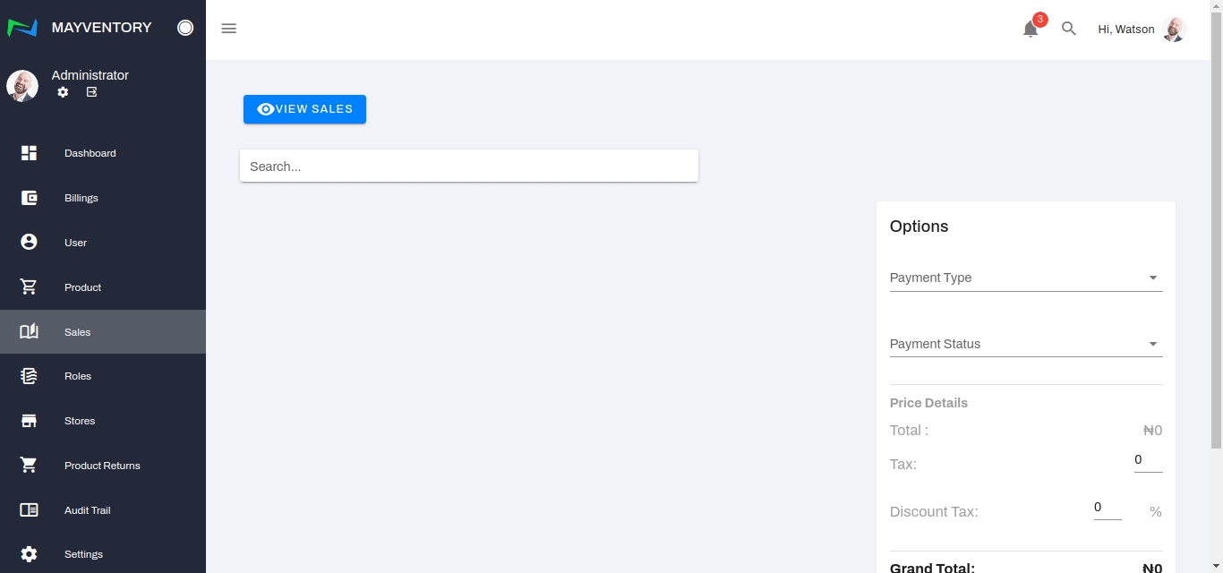
Task: Click the hamburger menu icon
Action: [x=229, y=29]
